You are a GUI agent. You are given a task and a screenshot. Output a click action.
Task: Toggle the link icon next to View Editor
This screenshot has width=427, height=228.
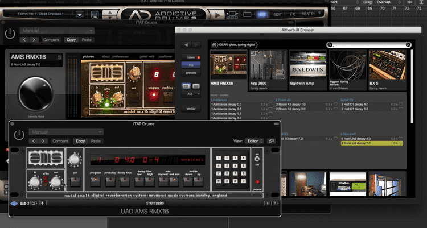271,141
